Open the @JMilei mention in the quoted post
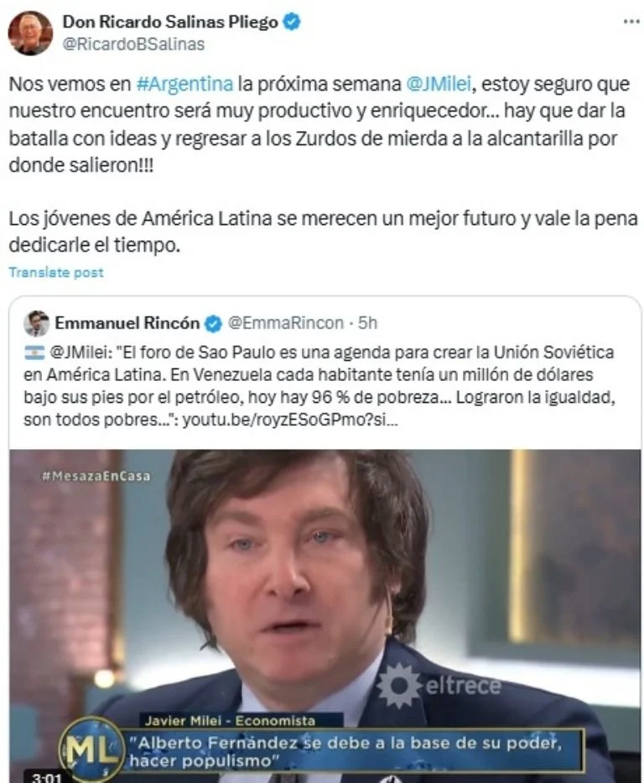Image resolution: width=644 pixels, height=783 pixels. point(81,352)
